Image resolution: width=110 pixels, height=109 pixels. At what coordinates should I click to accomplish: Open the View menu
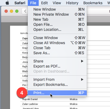pyautogui.click(x=57, y=3)
